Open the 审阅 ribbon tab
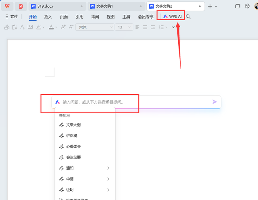This screenshot has height=200, width=258. (x=95, y=17)
